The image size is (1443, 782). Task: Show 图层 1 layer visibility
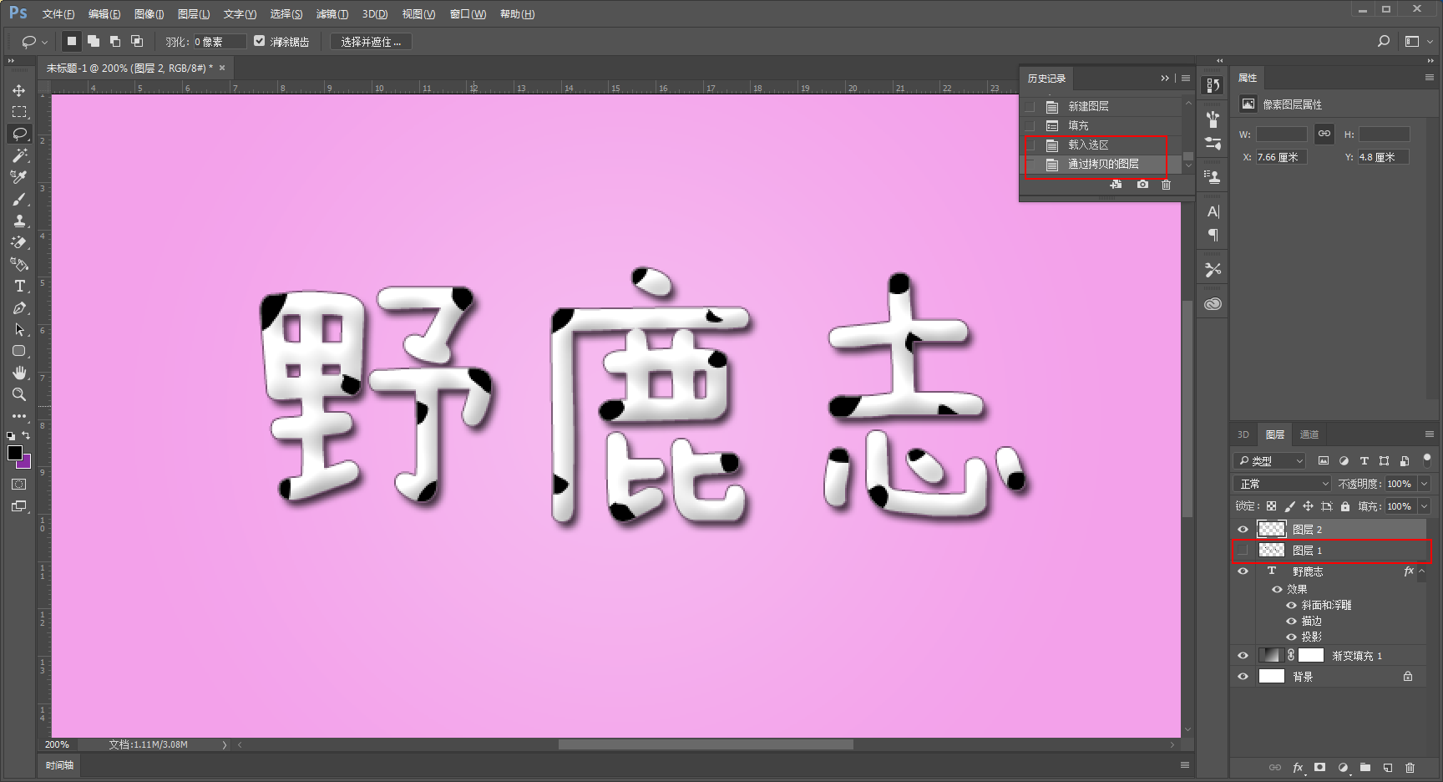tap(1243, 550)
